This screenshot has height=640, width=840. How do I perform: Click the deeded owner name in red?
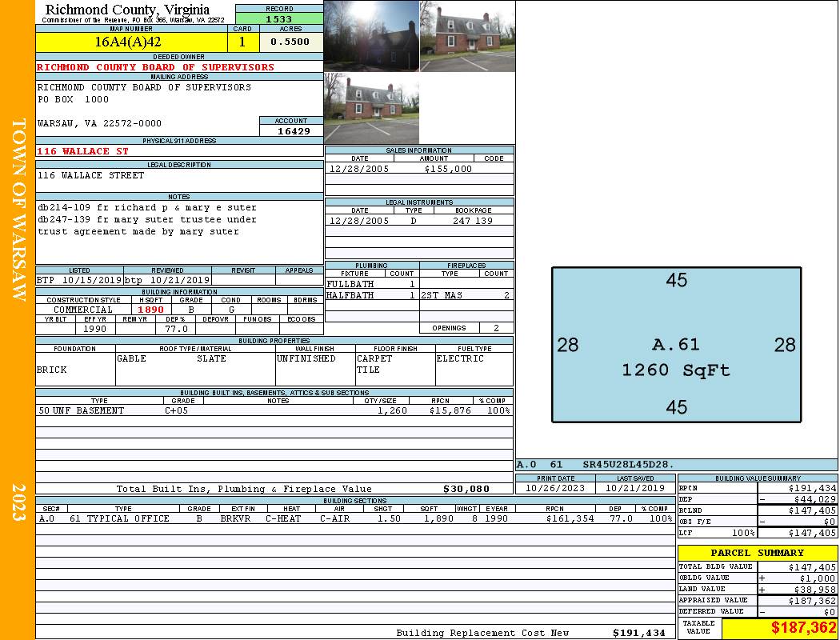pos(156,67)
